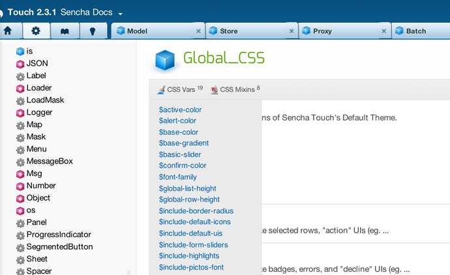Click the gear icon beside MessageBox

tap(20, 162)
